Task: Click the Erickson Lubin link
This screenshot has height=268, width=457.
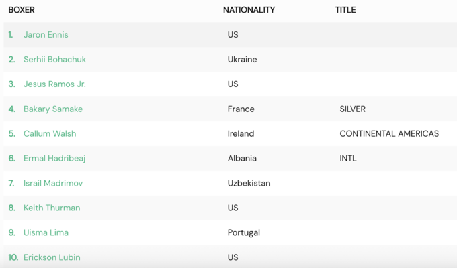Action: (52, 257)
